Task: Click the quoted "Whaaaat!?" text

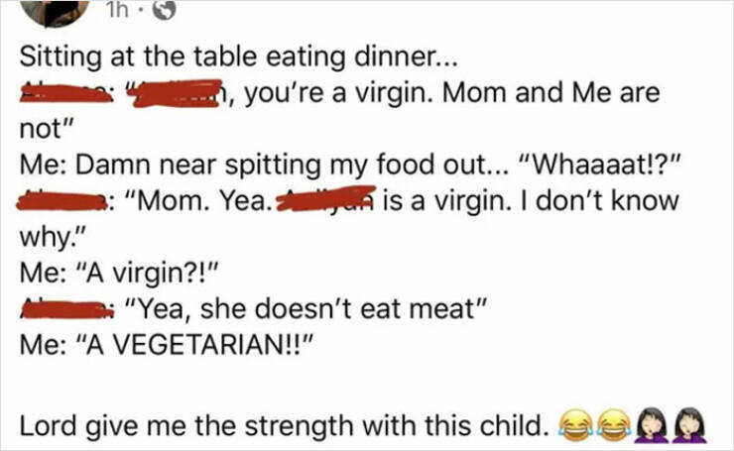Action: (602, 165)
